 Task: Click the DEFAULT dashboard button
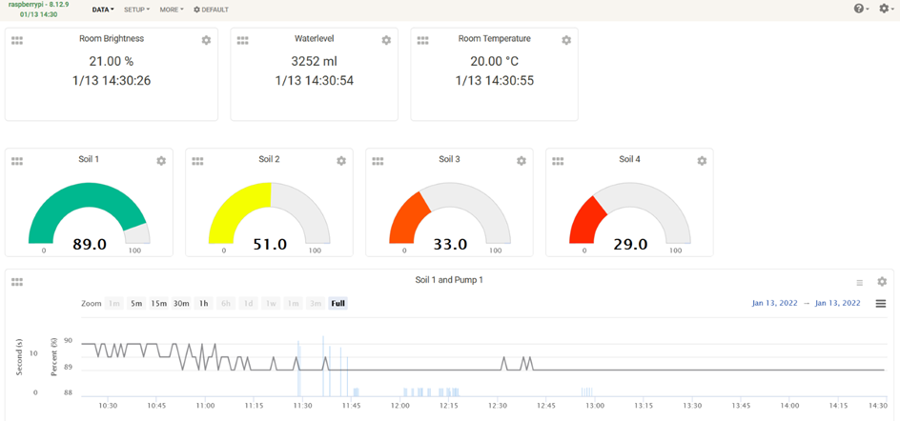click(x=211, y=10)
